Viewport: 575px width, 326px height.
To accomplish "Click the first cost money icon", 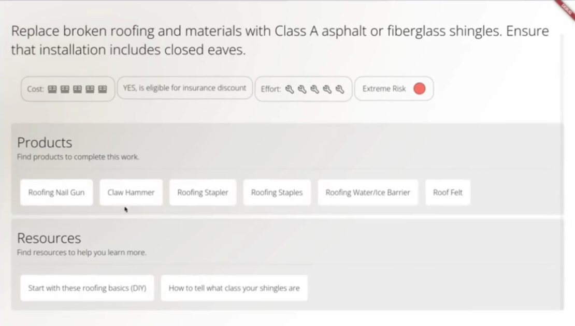I will [52, 89].
